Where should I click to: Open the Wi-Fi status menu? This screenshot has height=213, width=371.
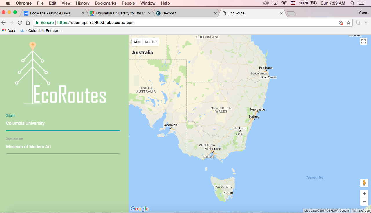tap(284, 3)
